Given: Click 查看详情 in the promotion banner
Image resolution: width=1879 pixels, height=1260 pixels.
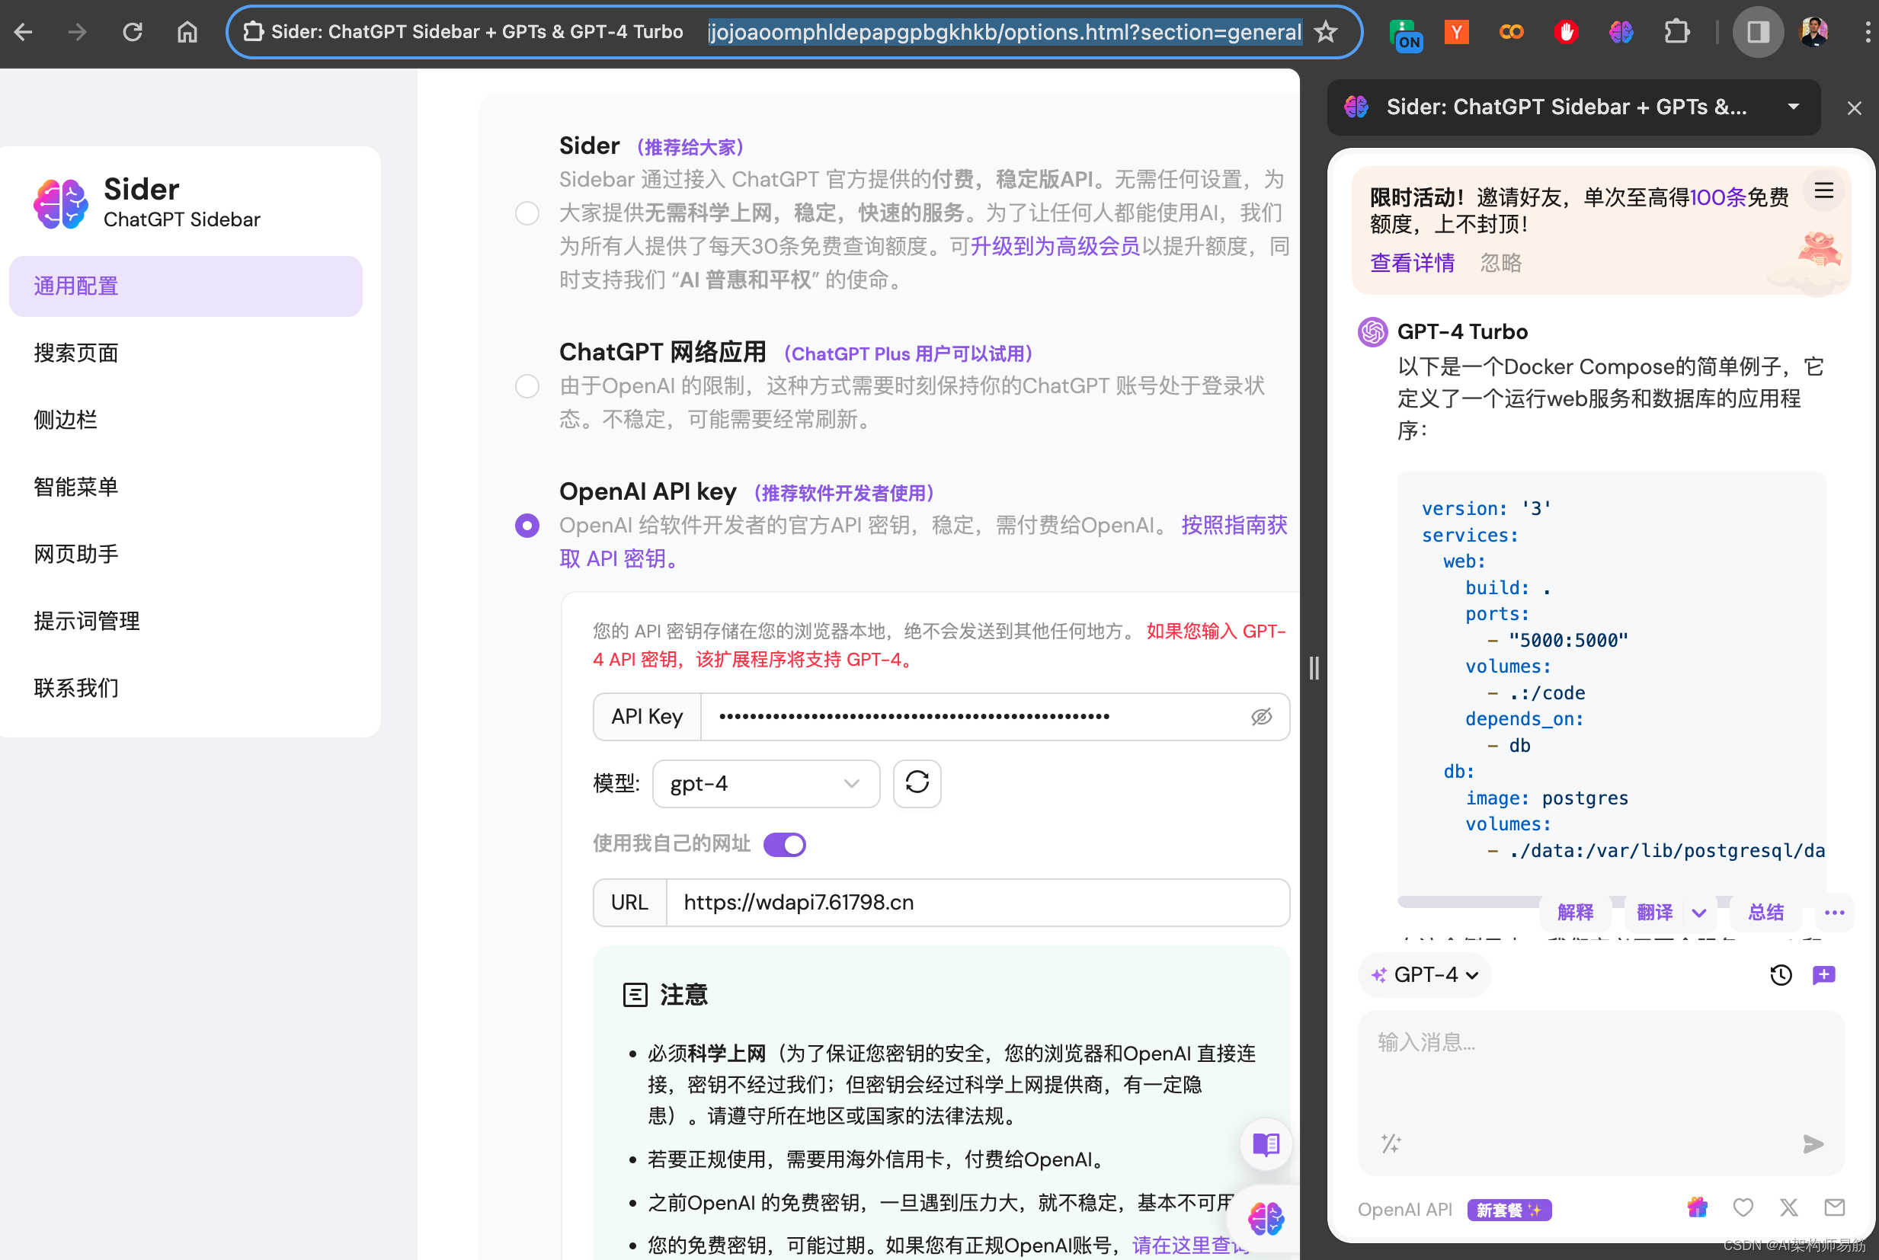Looking at the screenshot, I should [x=1412, y=263].
